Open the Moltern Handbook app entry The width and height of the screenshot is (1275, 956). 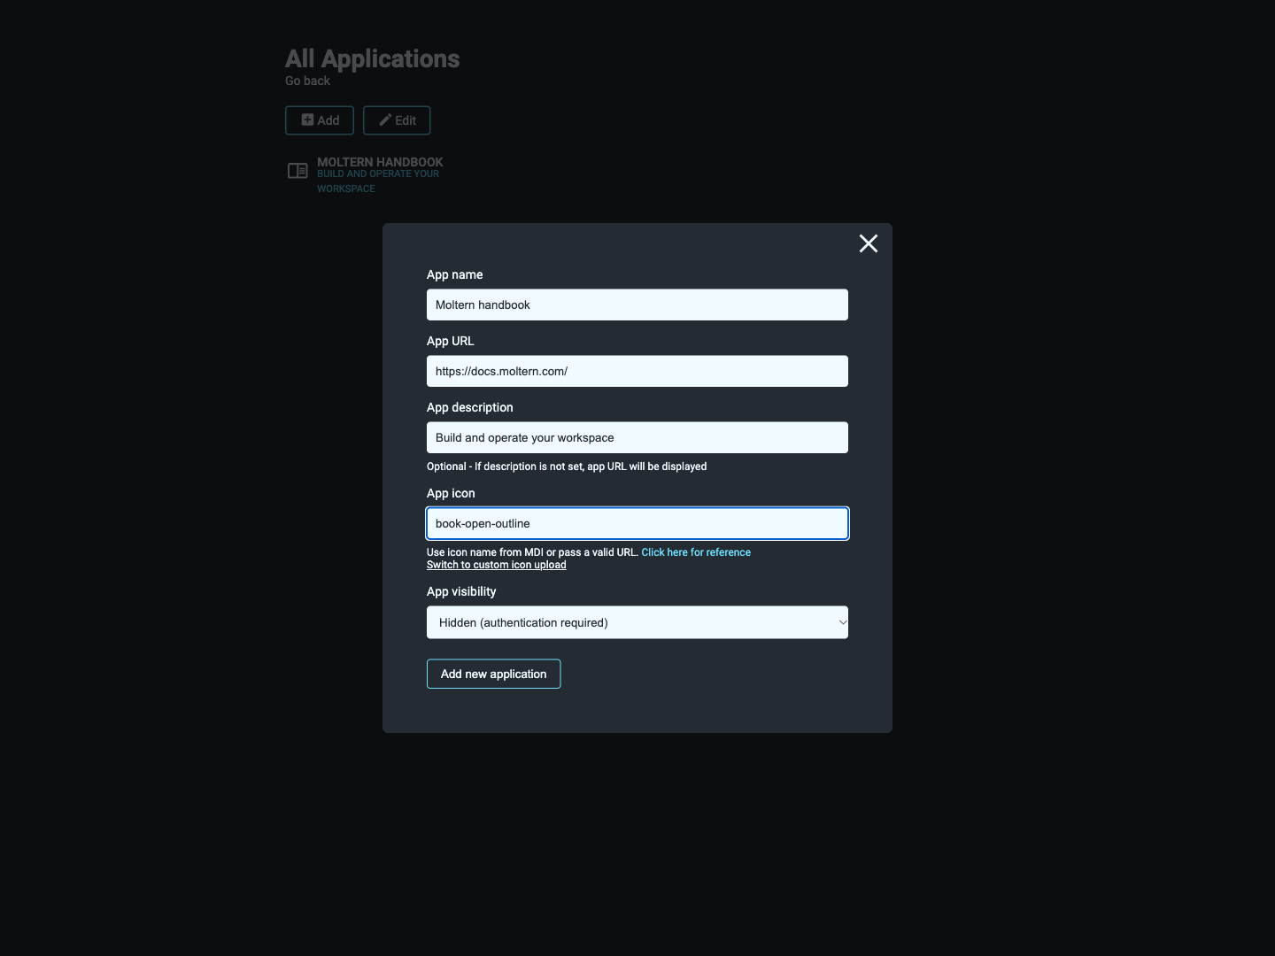pos(365,174)
